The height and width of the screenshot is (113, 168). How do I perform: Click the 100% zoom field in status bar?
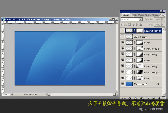click(x=6, y=94)
